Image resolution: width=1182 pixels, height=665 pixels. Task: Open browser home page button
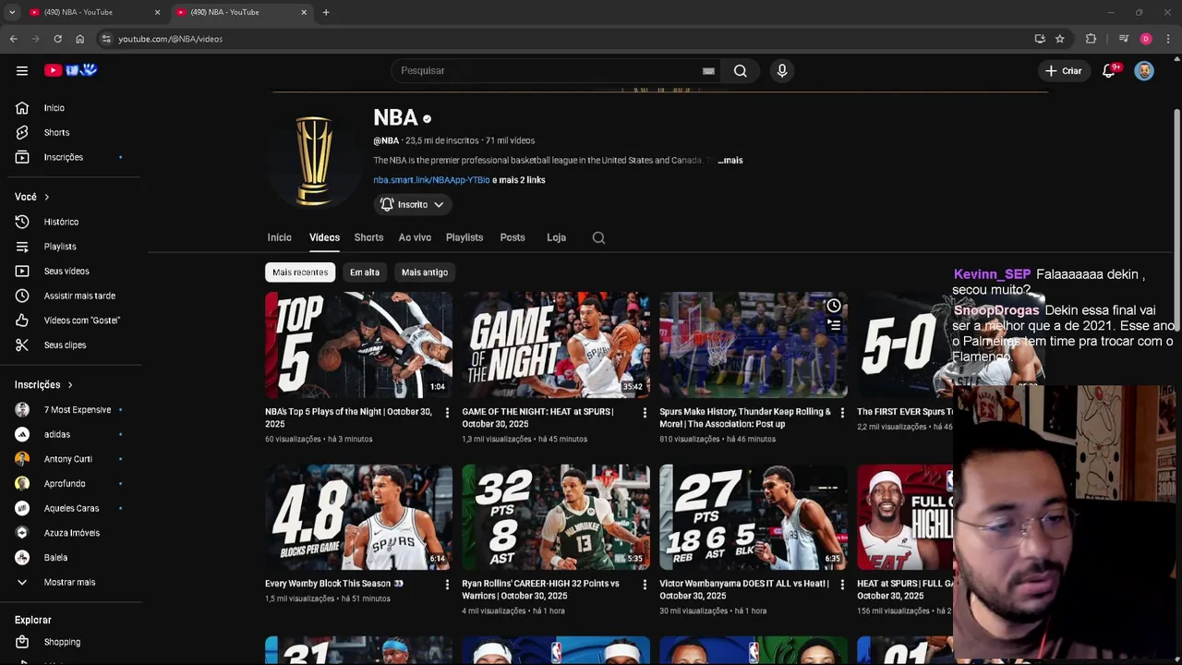(x=79, y=39)
